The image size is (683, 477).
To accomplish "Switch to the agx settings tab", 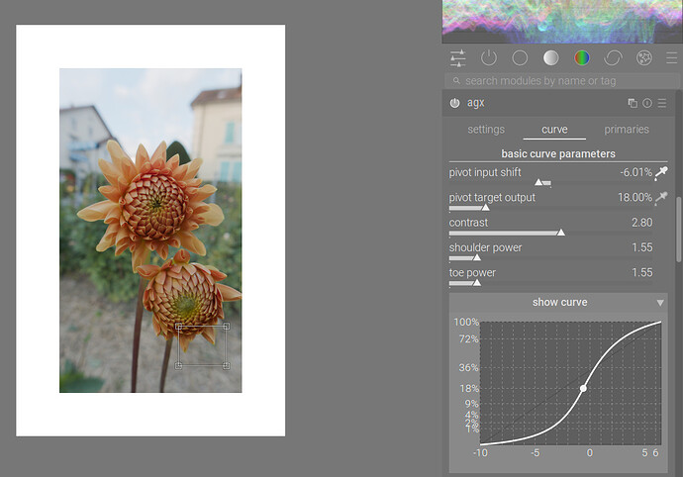I will tap(486, 130).
